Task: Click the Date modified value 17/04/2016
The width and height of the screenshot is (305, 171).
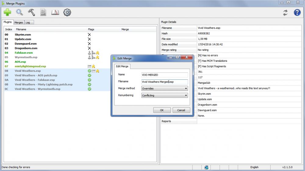Action: pos(210,44)
